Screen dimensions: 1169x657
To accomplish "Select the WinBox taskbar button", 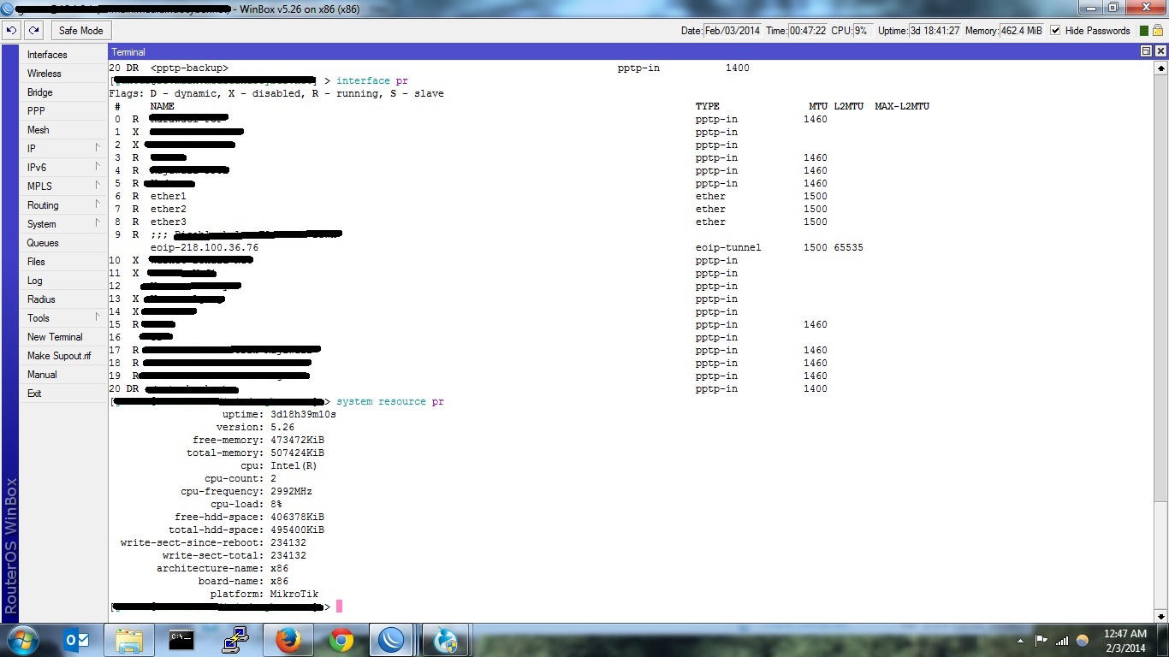I will click(393, 640).
